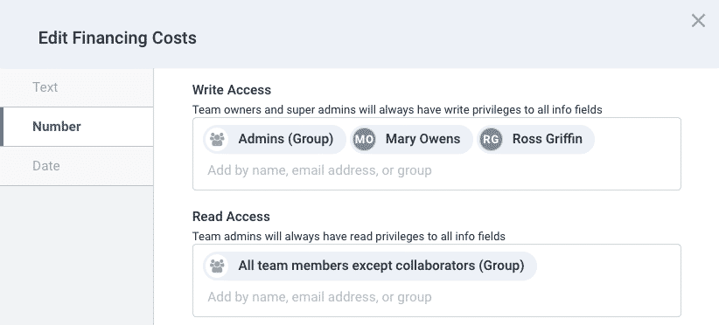The image size is (719, 325).
Task: Click the team admins read privileges note
Action: (348, 237)
